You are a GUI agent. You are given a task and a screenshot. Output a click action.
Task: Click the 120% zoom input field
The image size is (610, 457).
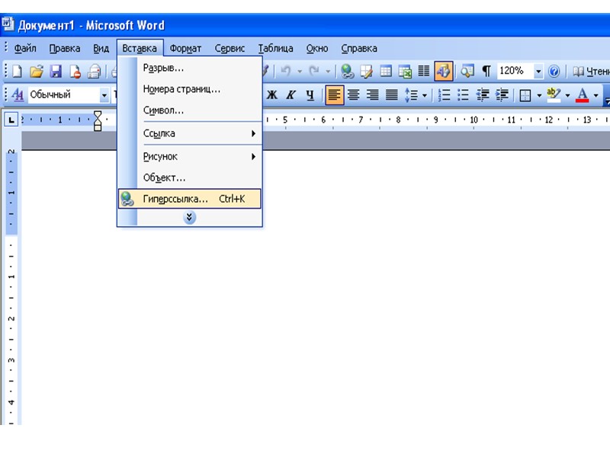point(515,71)
